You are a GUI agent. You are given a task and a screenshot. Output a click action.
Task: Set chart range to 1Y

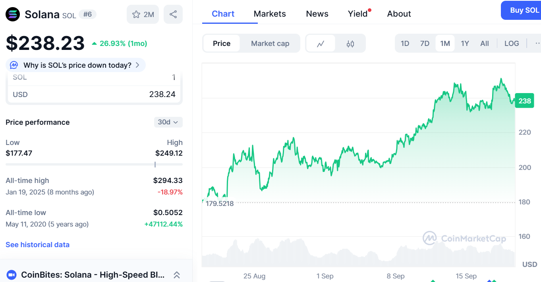465,43
